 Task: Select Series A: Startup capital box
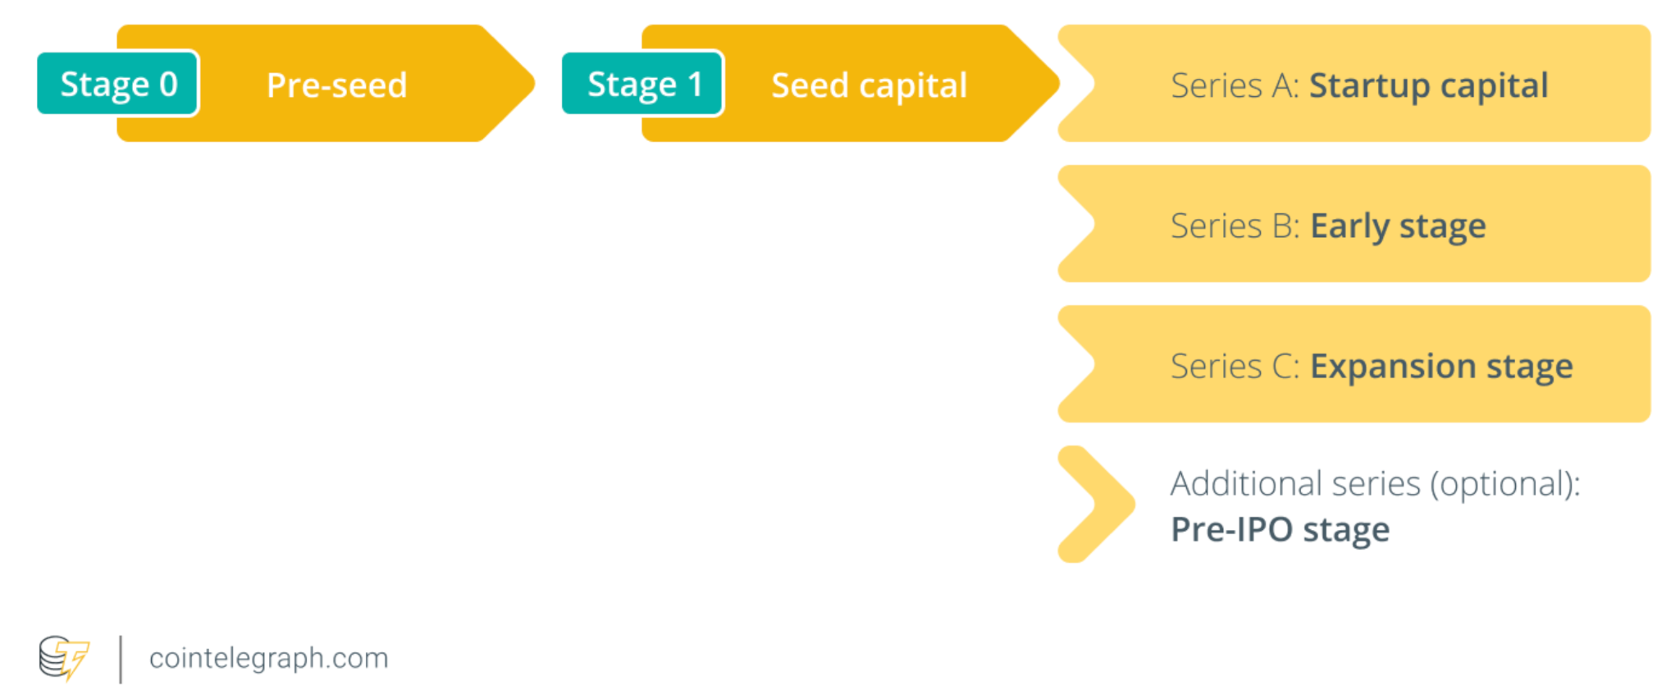[x=1354, y=84]
